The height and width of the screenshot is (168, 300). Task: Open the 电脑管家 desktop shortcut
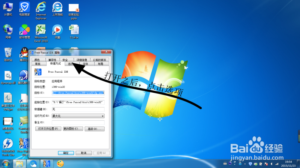25,9
